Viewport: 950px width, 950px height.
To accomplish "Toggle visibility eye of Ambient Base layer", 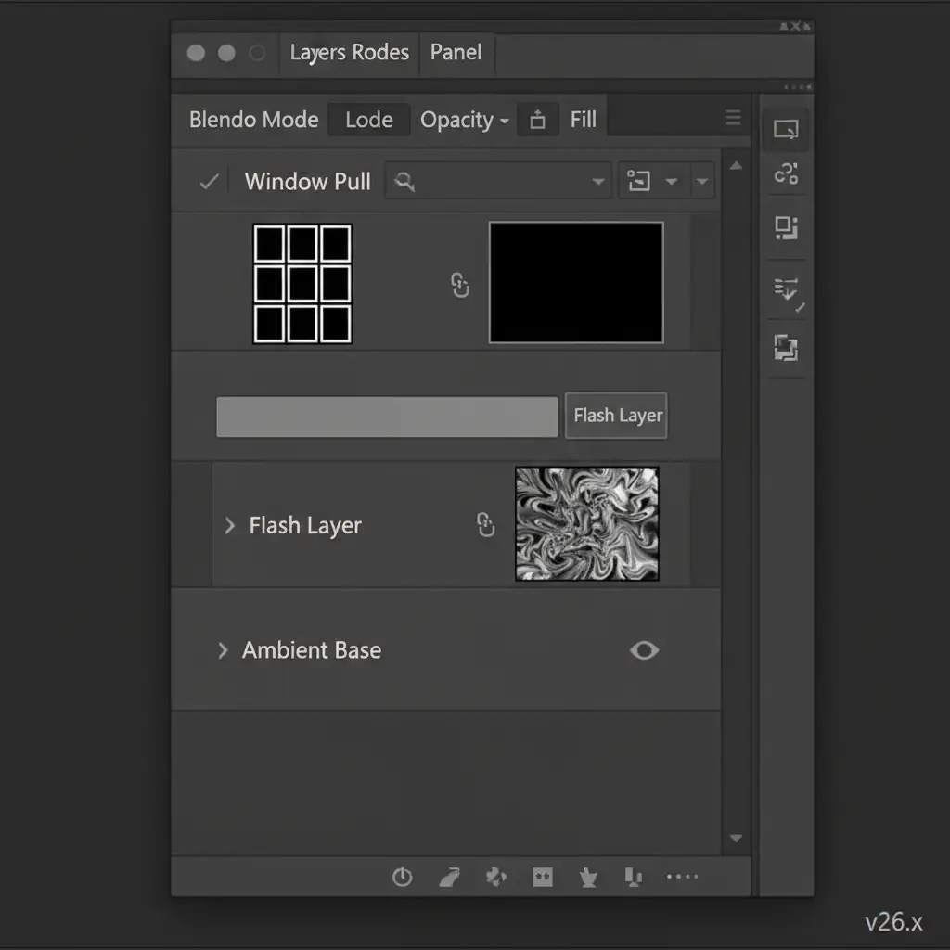I will [644, 650].
